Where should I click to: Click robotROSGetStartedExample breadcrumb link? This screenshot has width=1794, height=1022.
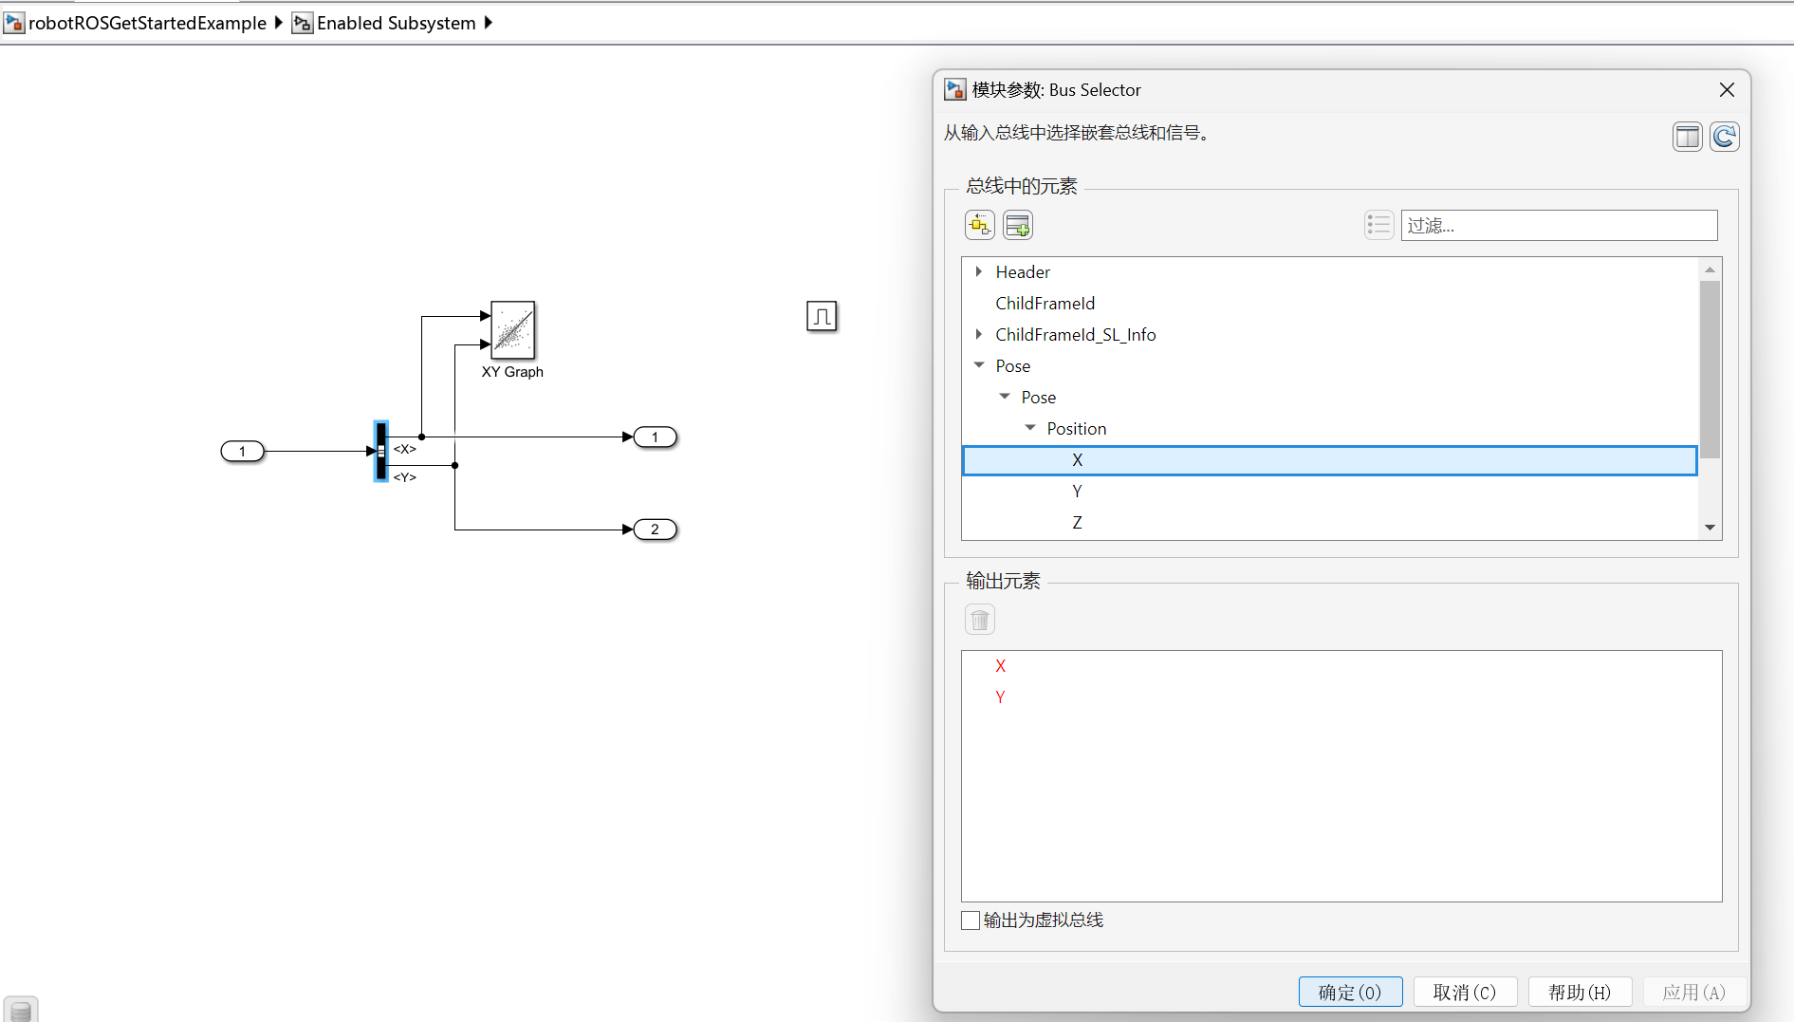click(x=147, y=23)
